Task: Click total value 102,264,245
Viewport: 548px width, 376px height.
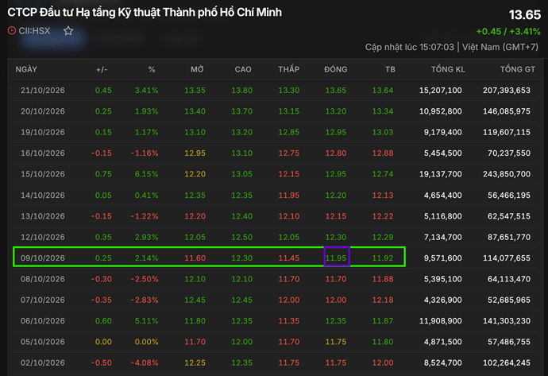Action: coord(507,362)
